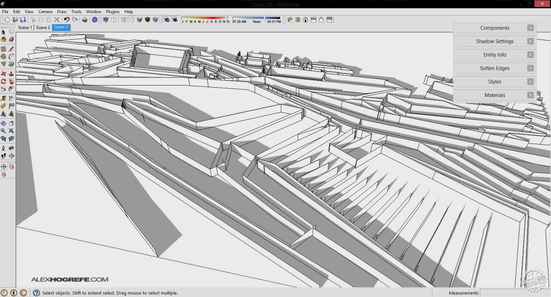Close the Soften Edges panel

coord(530,68)
